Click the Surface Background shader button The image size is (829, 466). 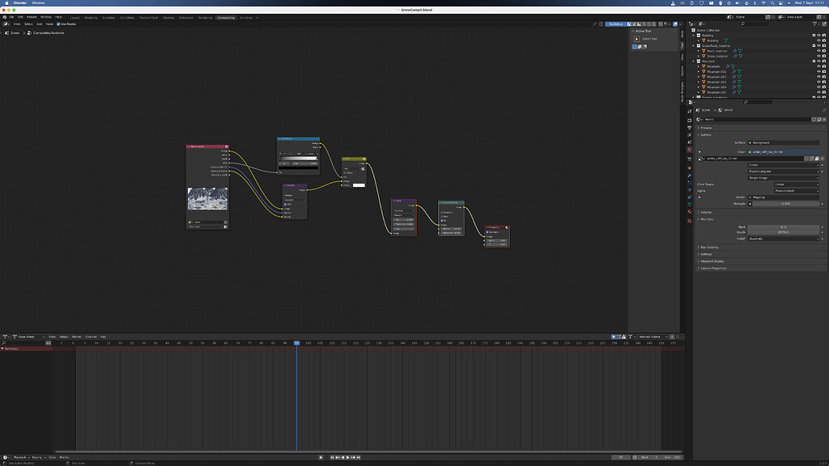(x=783, y=142)
